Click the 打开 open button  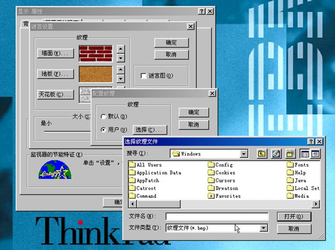294,216
